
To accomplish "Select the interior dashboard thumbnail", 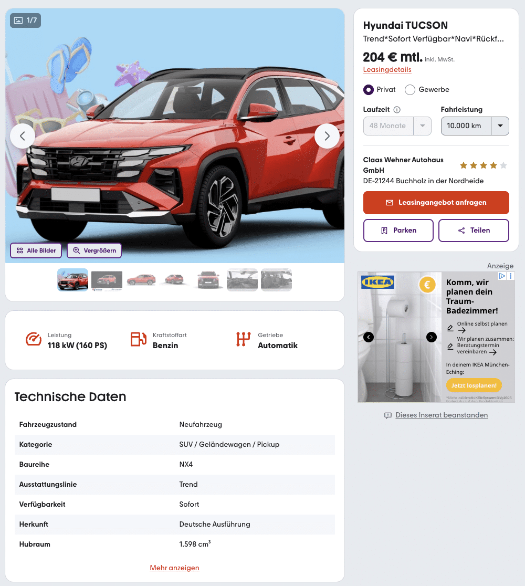I will pyautogui.click(x=242, y=279).
